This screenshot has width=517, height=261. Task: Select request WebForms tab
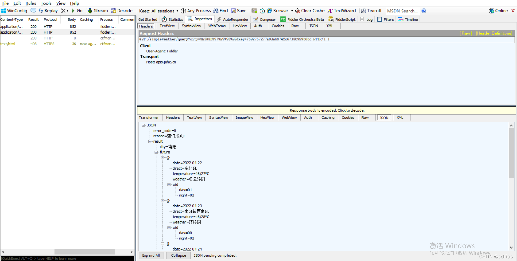pyautogui.click(x=217, y=26)
